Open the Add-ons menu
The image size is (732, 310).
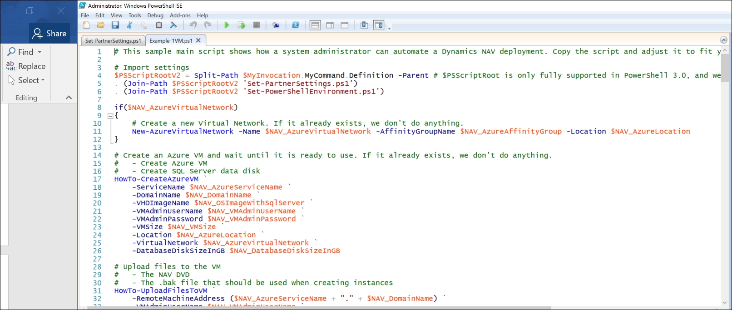point(180,15)
